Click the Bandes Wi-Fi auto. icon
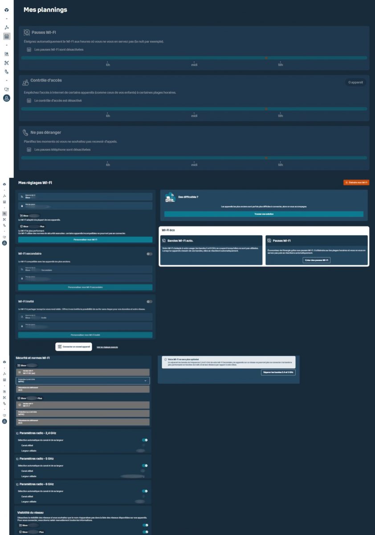375x535 pixels. point(164,241)
